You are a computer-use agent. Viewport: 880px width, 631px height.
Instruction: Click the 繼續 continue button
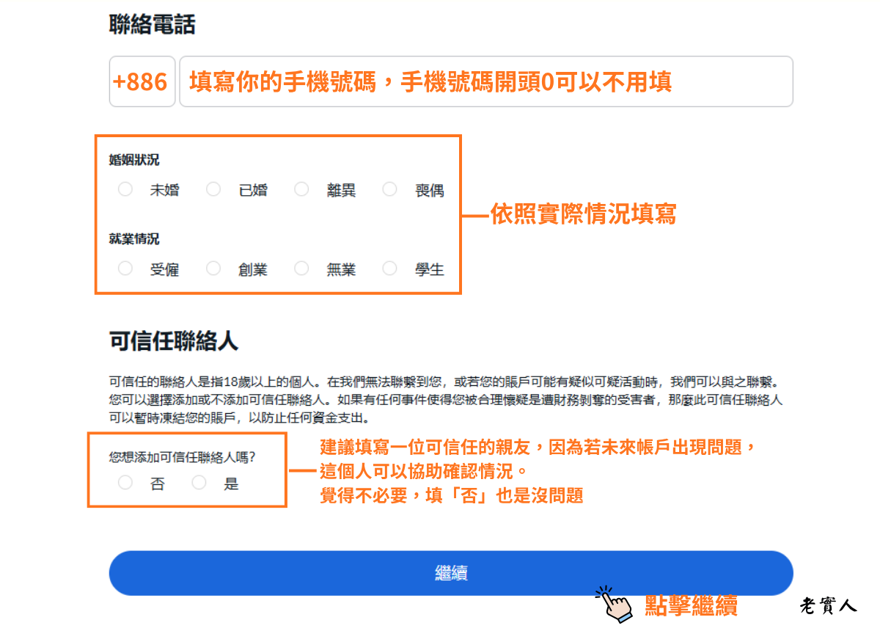tap(450, 573)
